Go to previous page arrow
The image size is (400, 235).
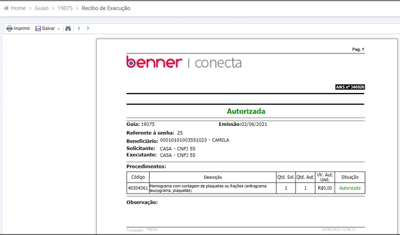click(x=79, y=28)
